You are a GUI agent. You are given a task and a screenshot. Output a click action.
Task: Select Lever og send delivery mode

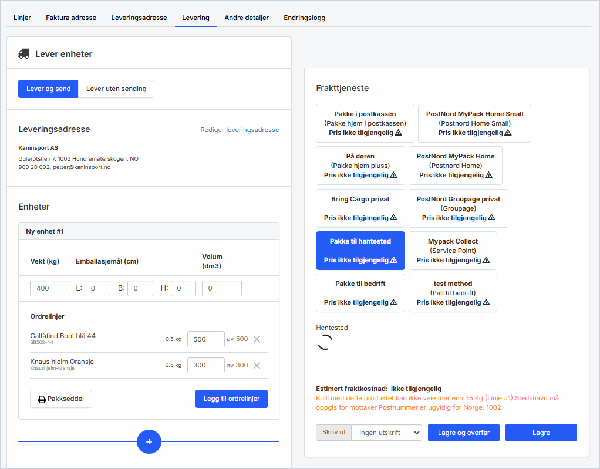point(48,89)
